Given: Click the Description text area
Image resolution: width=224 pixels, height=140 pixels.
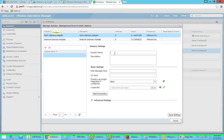Looking at the screenshot, I should coord(133,60).
